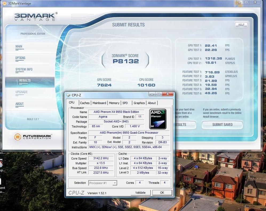Click the processor name field AMD Phenom X4 9950
266x211 pixels.
click(x=116, y=112)
